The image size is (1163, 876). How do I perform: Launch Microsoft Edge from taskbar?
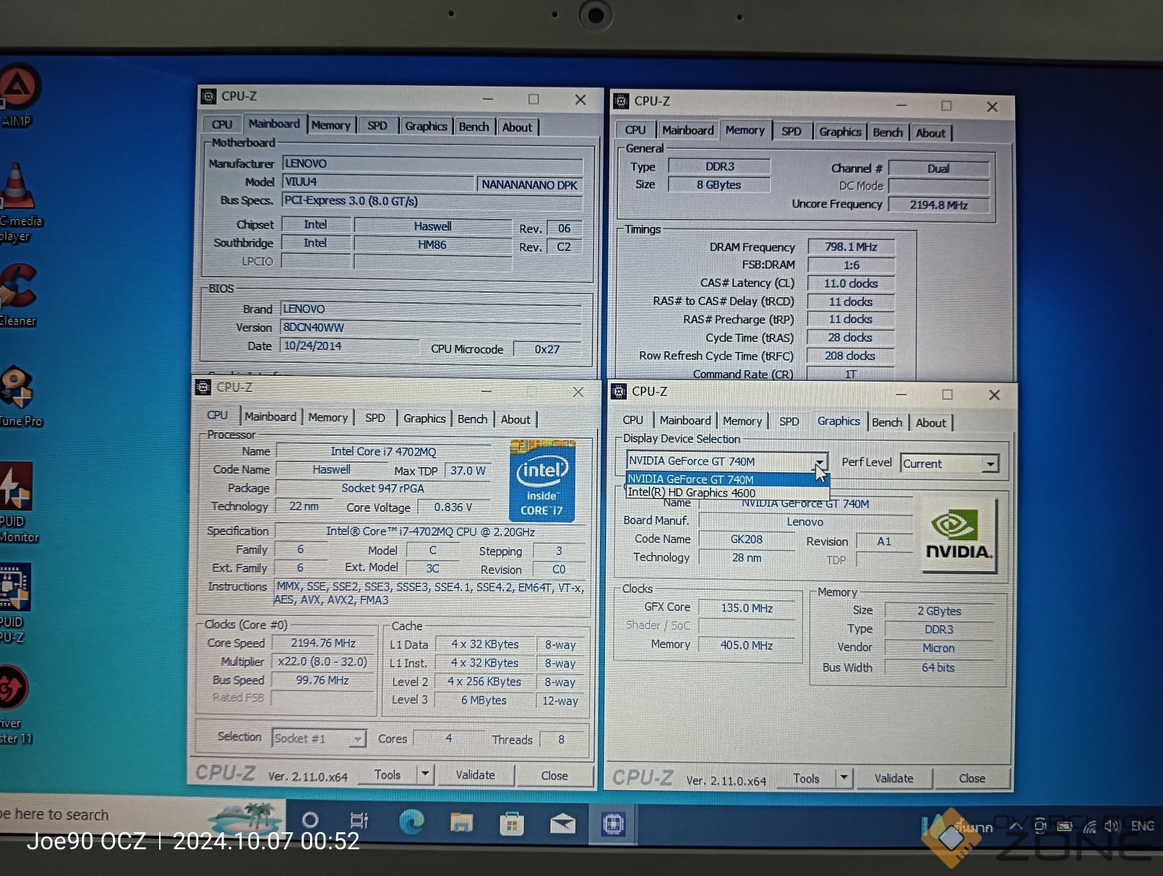tap(412, 822)
